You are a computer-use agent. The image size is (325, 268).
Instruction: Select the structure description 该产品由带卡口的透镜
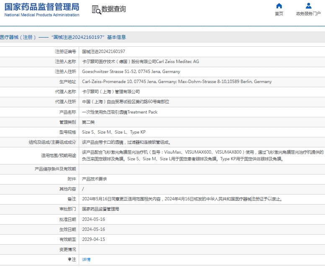126,142
